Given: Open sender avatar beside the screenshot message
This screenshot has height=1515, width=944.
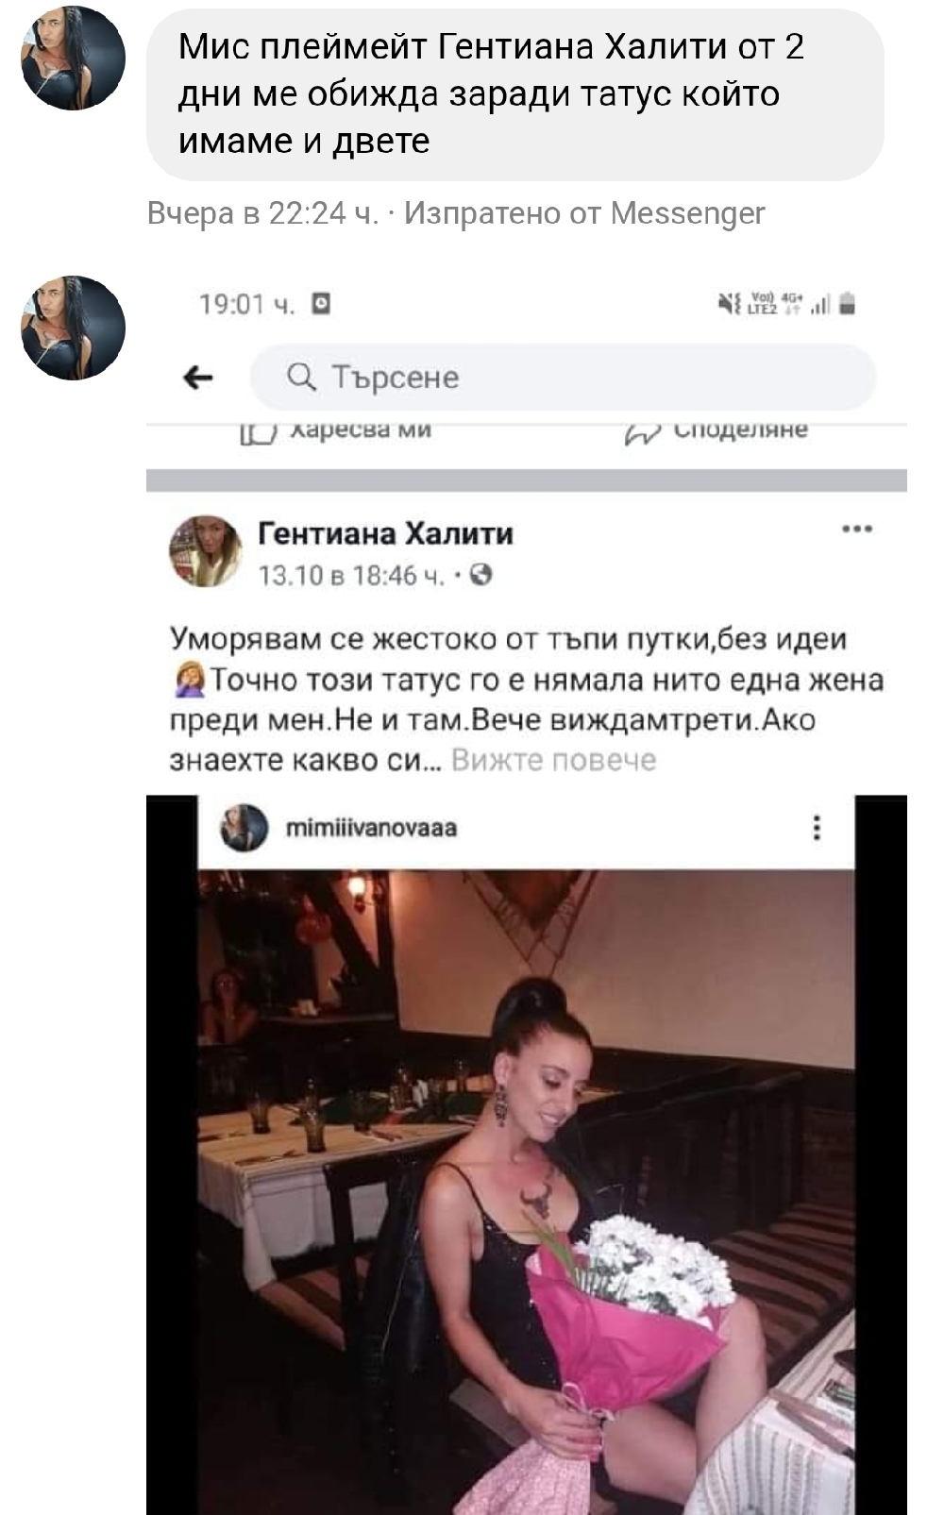Looking at the screenshot, I should 73,328.
